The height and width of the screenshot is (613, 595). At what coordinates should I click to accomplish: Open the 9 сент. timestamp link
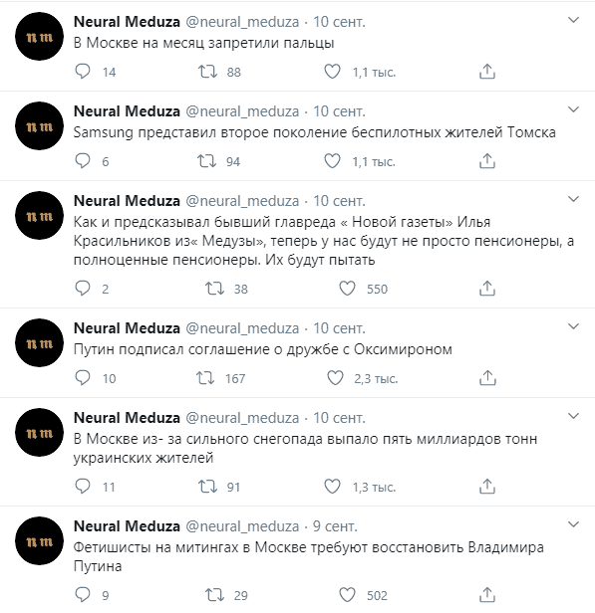pyautogui.click(x=335, y=526)
